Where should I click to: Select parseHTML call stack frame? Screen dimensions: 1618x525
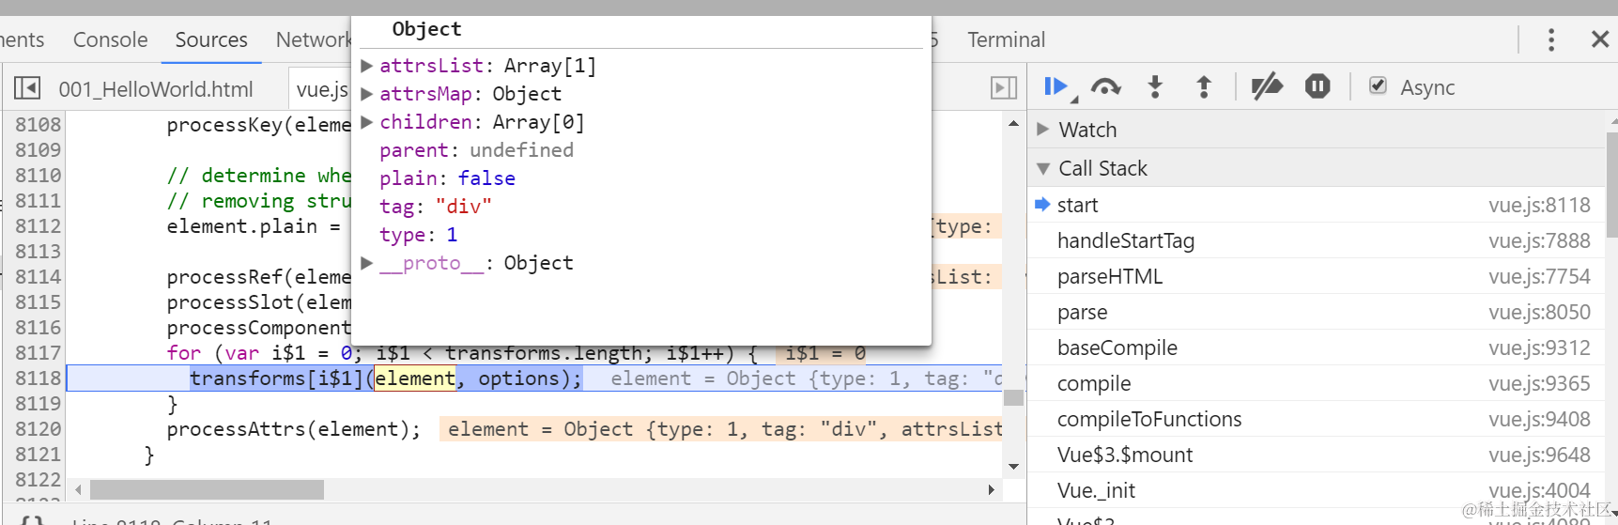(1317, 276)
